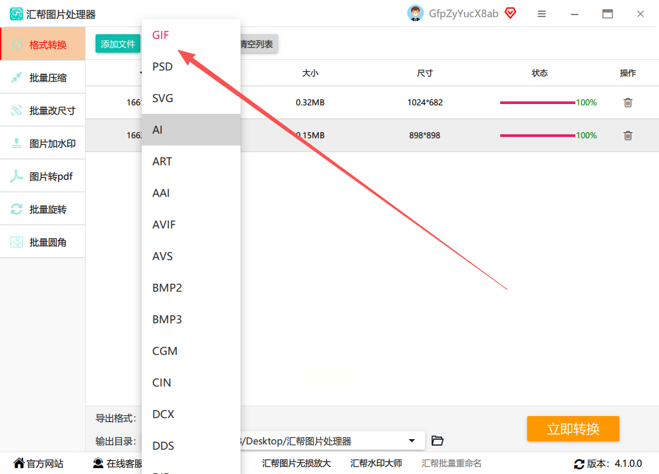Open output folder with folder icon
This screenshot has height=474, width=659.
point(438,440)
